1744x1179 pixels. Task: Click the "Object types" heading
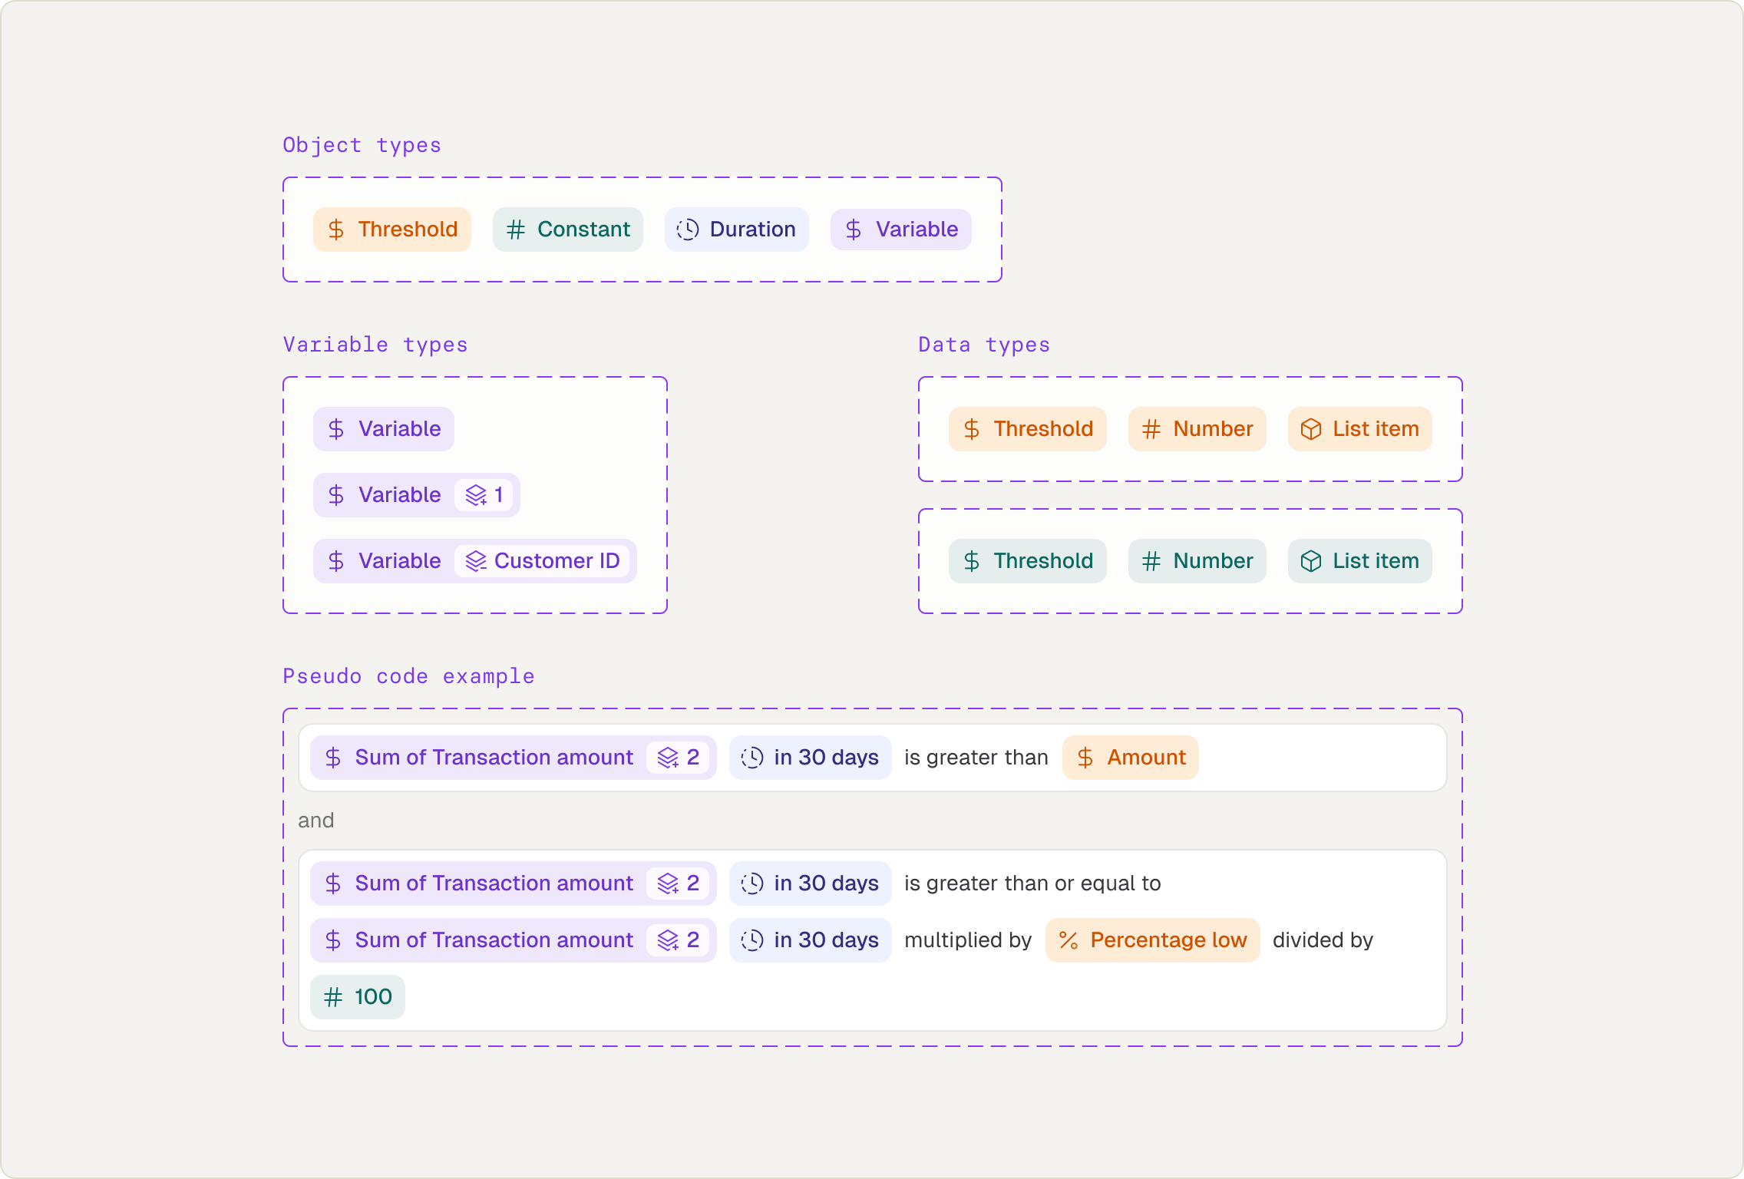coord(362,145)
